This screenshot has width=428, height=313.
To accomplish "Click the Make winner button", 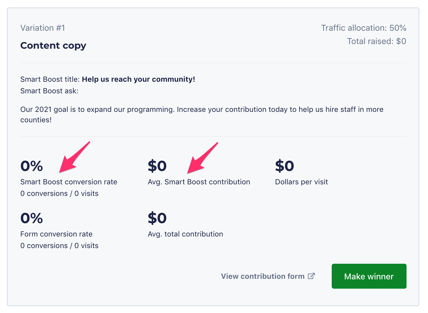I will (x=369, y=276).
